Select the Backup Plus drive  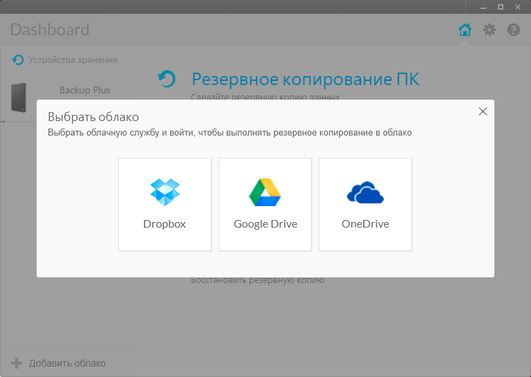click(x=67, y=98)
